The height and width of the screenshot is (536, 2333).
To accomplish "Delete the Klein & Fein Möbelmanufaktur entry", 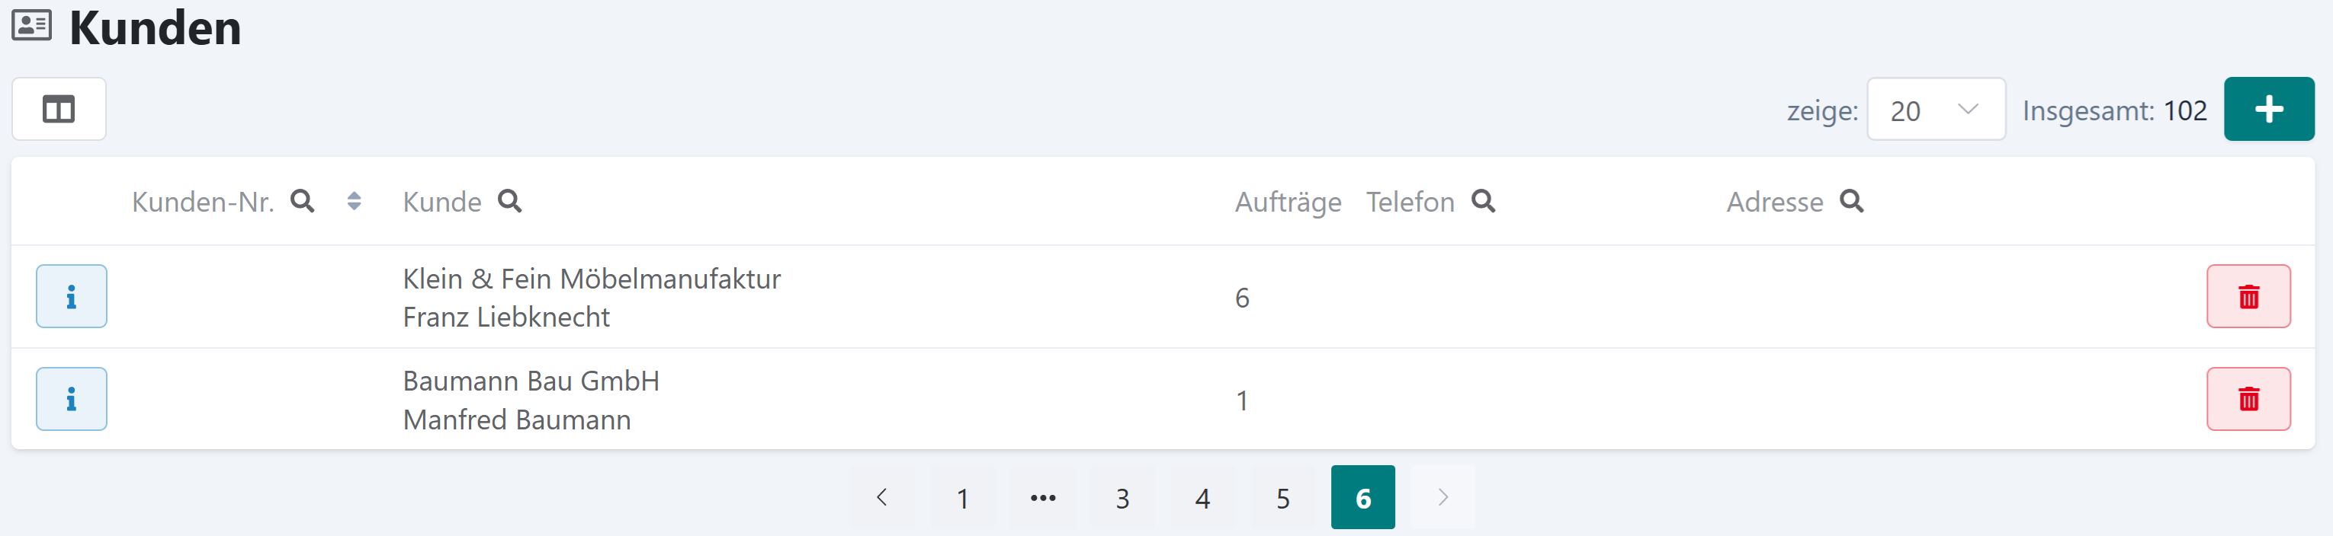I will tap(2249, 295).
